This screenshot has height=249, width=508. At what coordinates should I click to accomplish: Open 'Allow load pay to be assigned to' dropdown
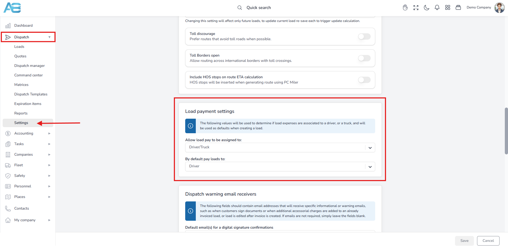click(280, 147)
